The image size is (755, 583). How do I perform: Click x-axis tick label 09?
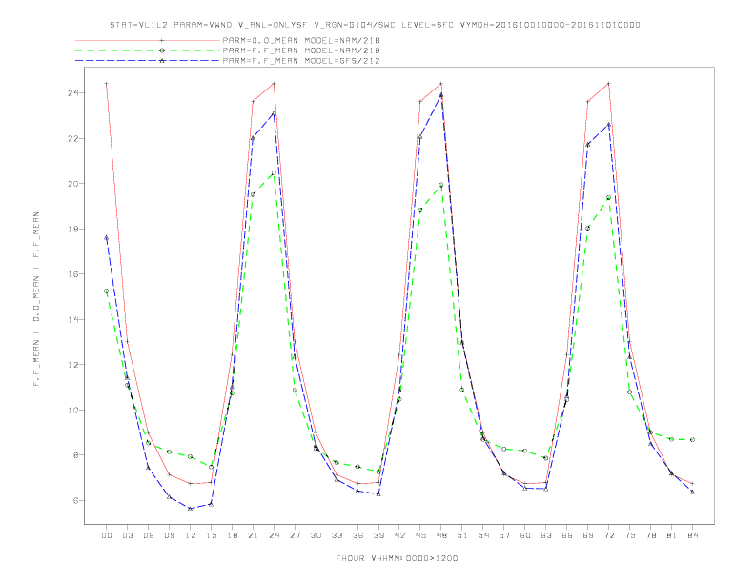coord(169,535)
